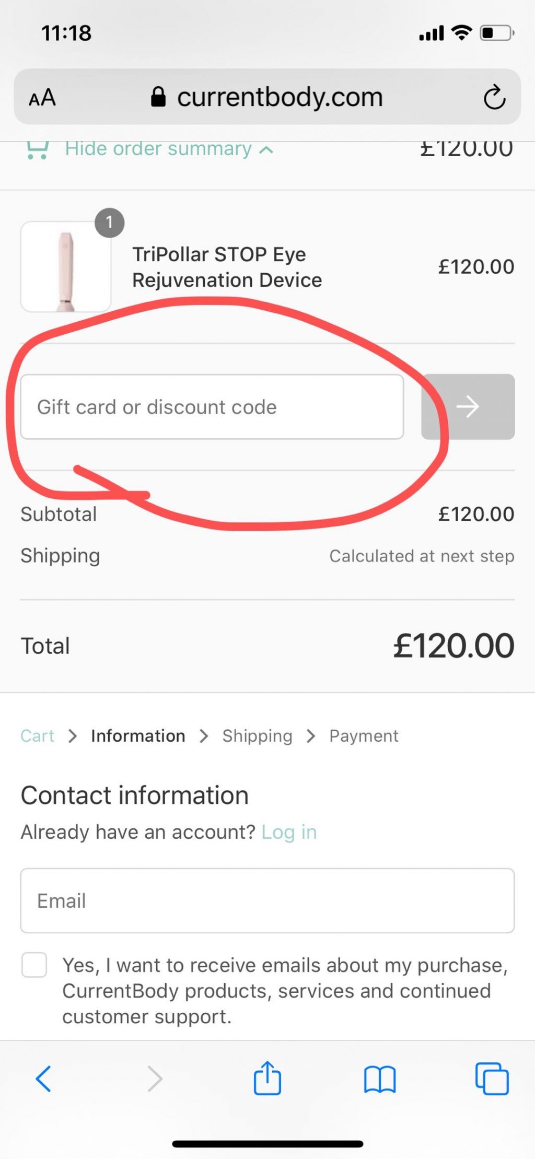Viewport: 535px width, 1159px height.
Task: Select the Payment breadcrumb step
Action: coord(364,736)
